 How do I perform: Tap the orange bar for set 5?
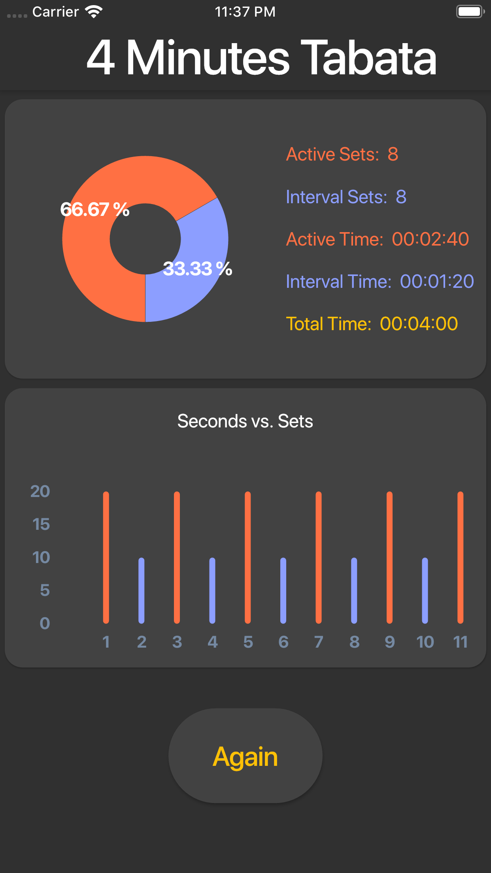[248, 557]
